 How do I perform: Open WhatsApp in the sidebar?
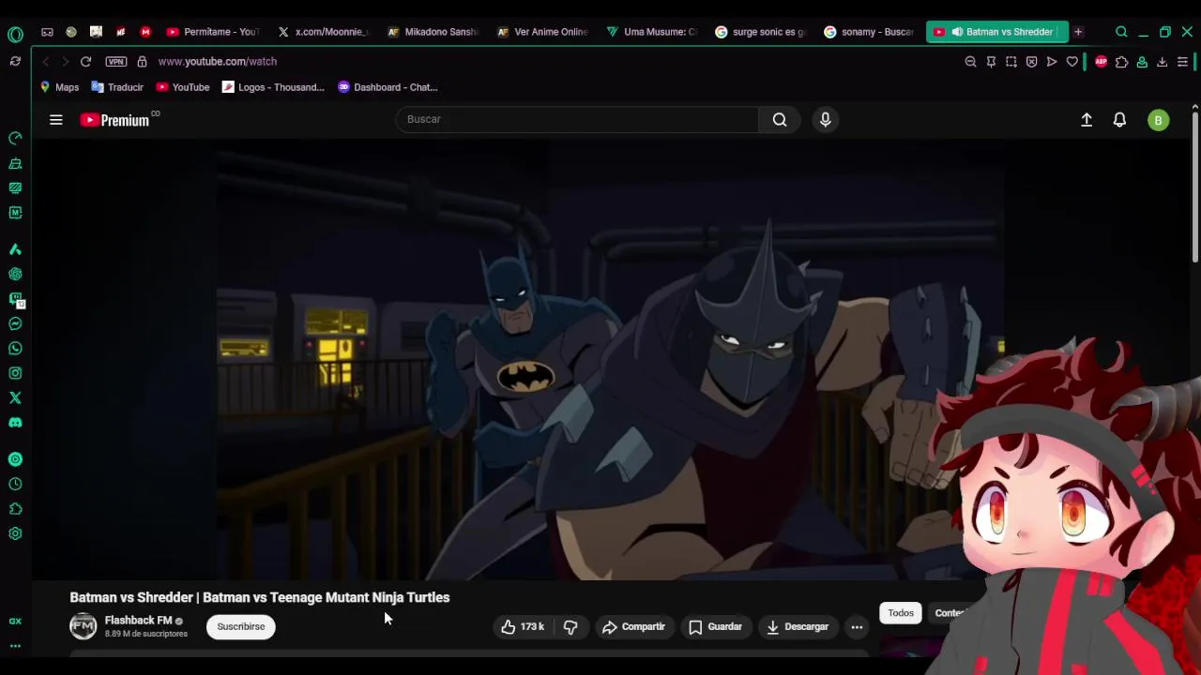coord(15,349)
